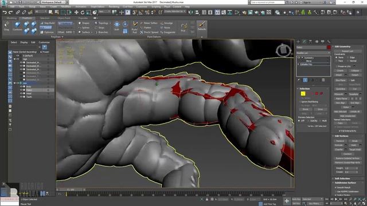Select Edge constraint radio button
The image size is (367, 206).
click(x=348, y=57)
